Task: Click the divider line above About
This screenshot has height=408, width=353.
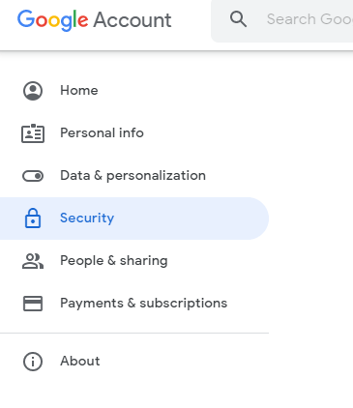Action: [134, 334]
